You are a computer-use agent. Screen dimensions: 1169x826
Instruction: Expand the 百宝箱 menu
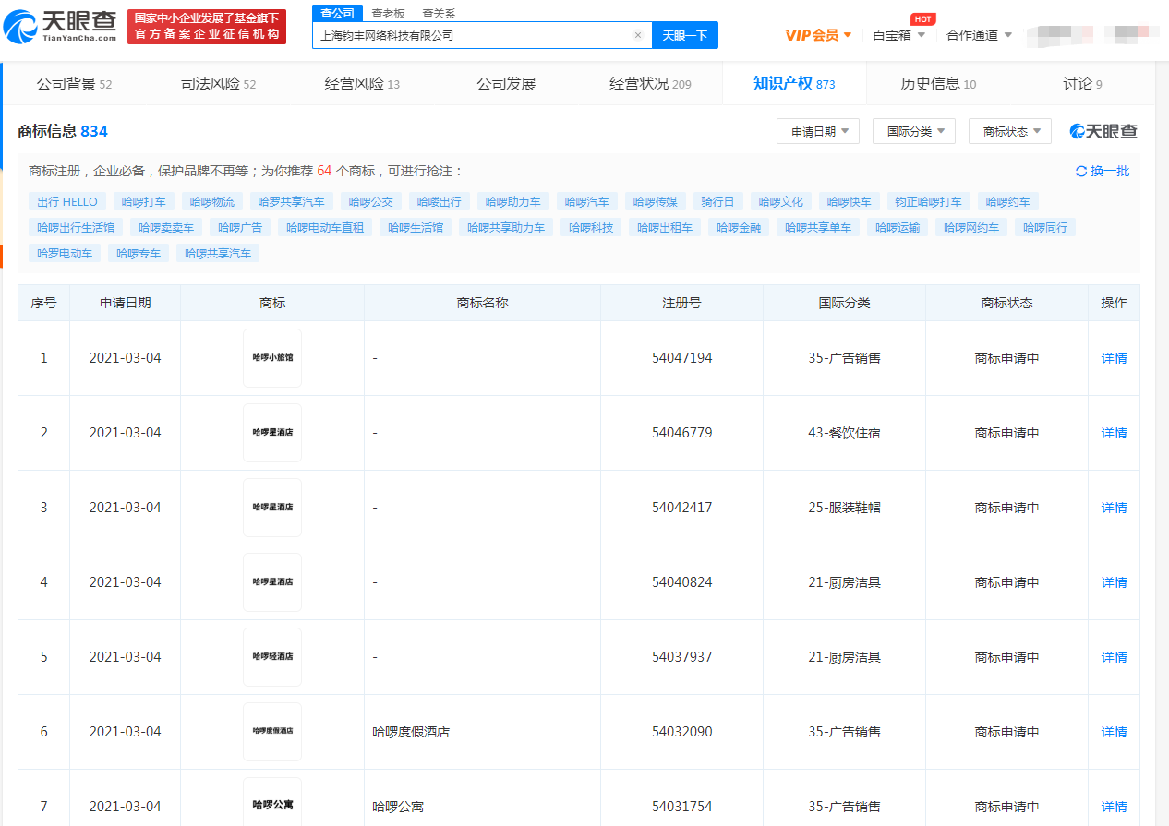coord(898,35)
